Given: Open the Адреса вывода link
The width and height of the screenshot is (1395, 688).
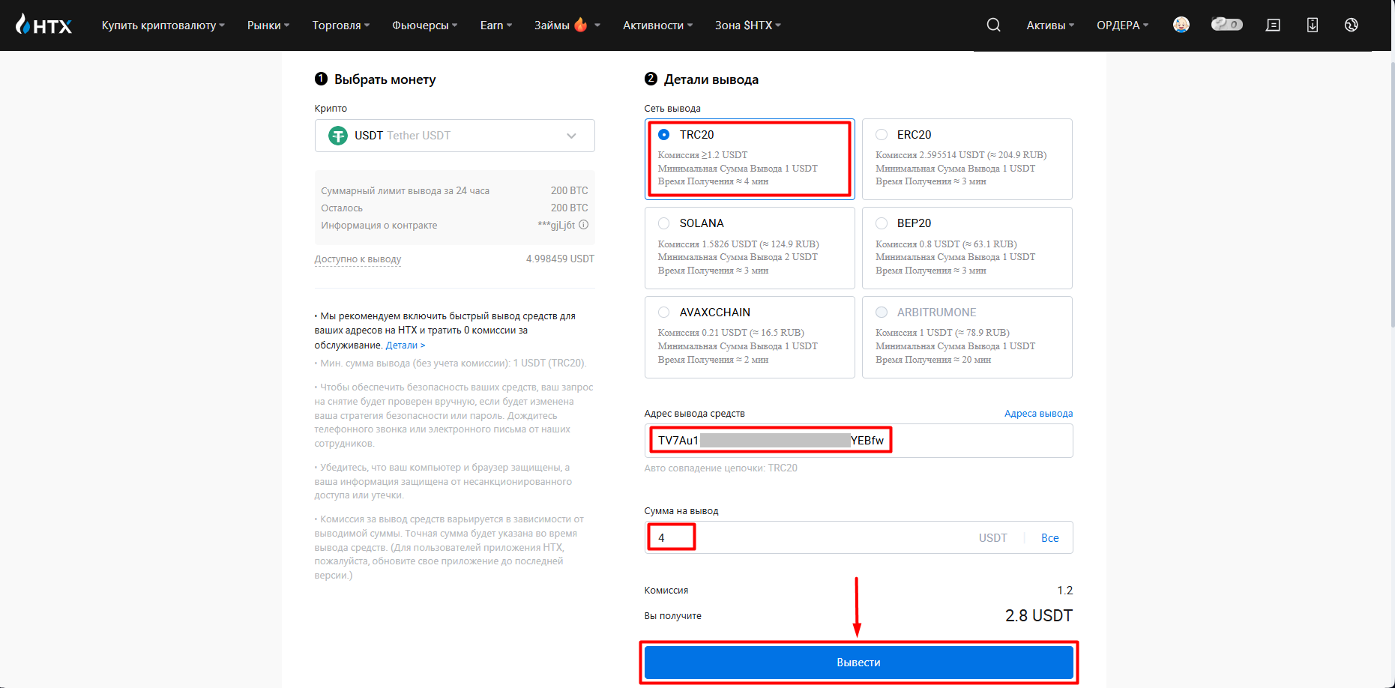Looking at the screenshot, I should (x=1038, y=414).
